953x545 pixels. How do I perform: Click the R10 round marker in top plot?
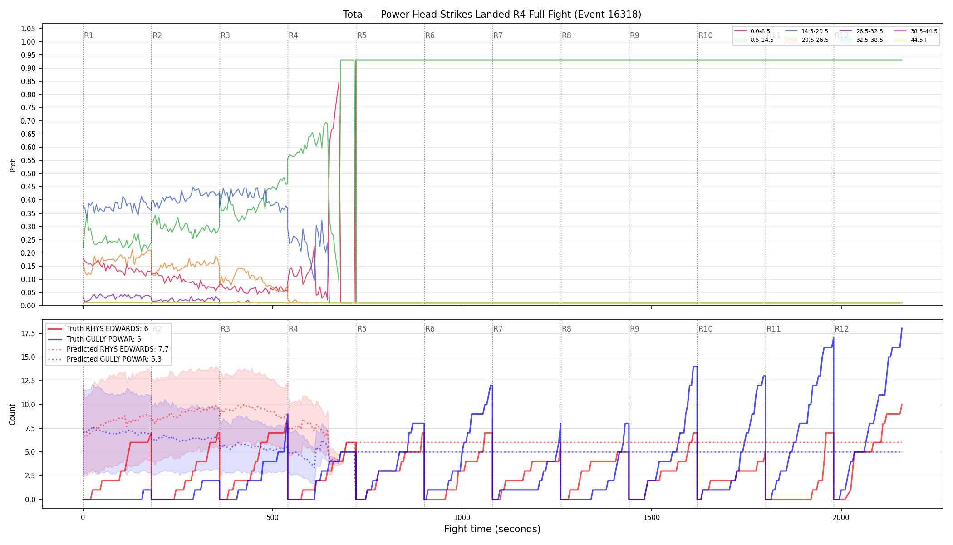pyautogui.click(x=705, y=35)
